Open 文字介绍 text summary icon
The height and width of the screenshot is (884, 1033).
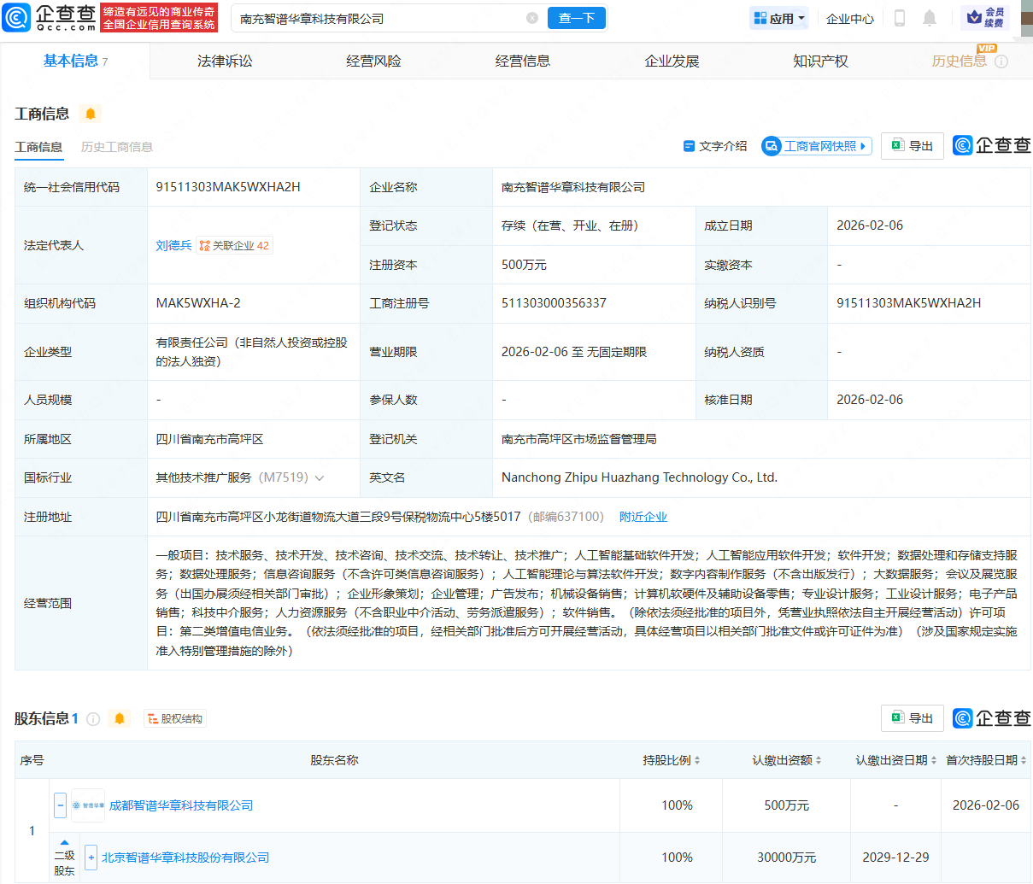coord(690,145)
